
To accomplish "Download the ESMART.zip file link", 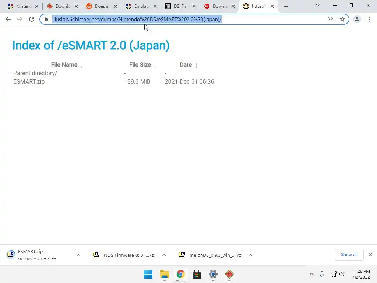I will tap(29, 81).
